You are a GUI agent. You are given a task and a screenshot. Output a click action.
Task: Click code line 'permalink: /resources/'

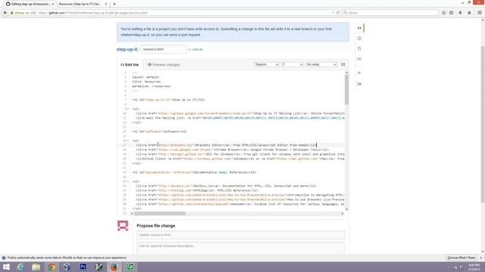152,86
